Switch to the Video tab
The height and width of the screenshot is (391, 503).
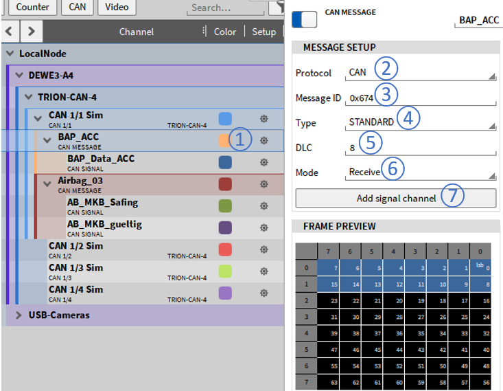click(117, 7)
